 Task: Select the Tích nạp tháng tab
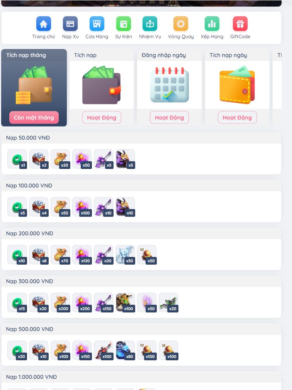34,88
